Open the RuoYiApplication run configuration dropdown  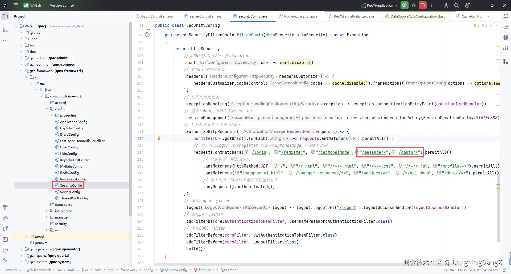pyautogui.click(x=380, y=5)
